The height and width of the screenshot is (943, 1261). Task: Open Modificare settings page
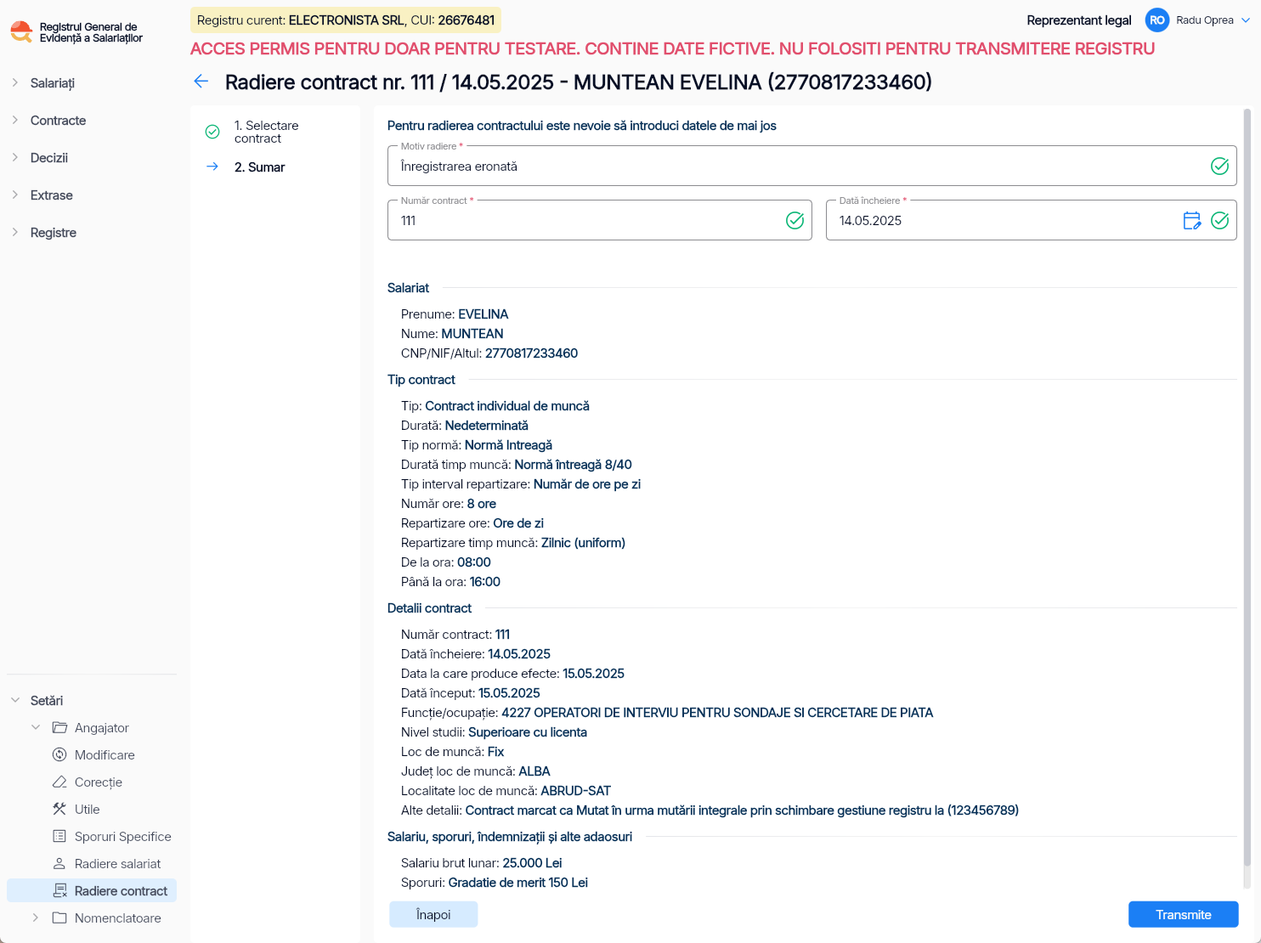click(x=105, y=754)
